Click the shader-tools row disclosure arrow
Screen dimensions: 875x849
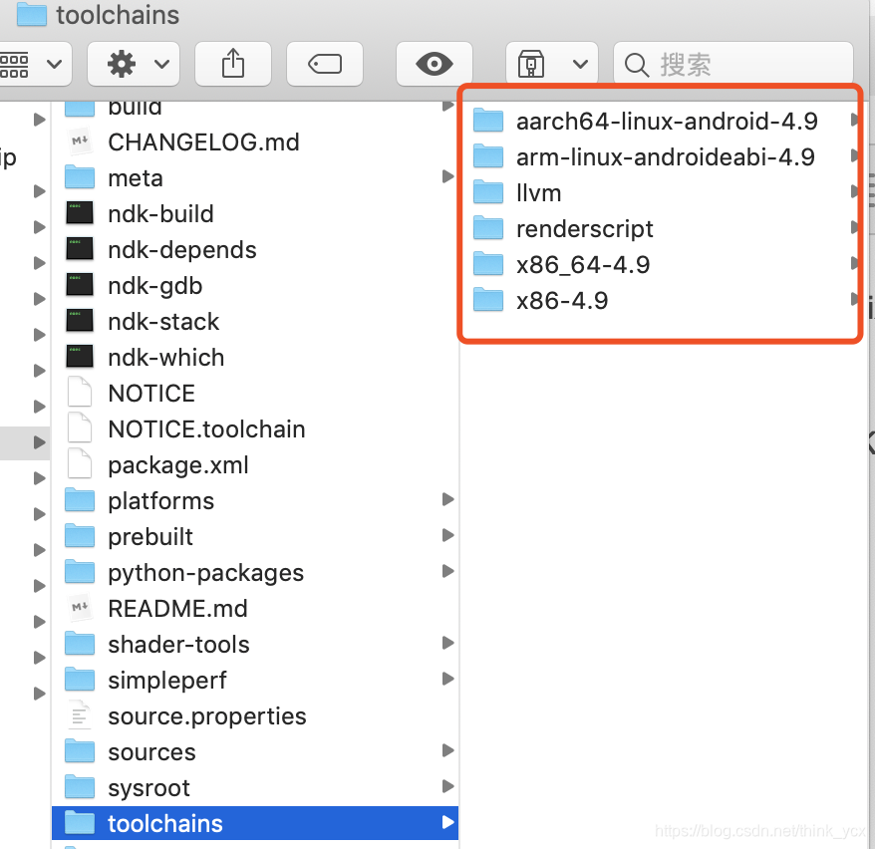(x=448, y=643)
